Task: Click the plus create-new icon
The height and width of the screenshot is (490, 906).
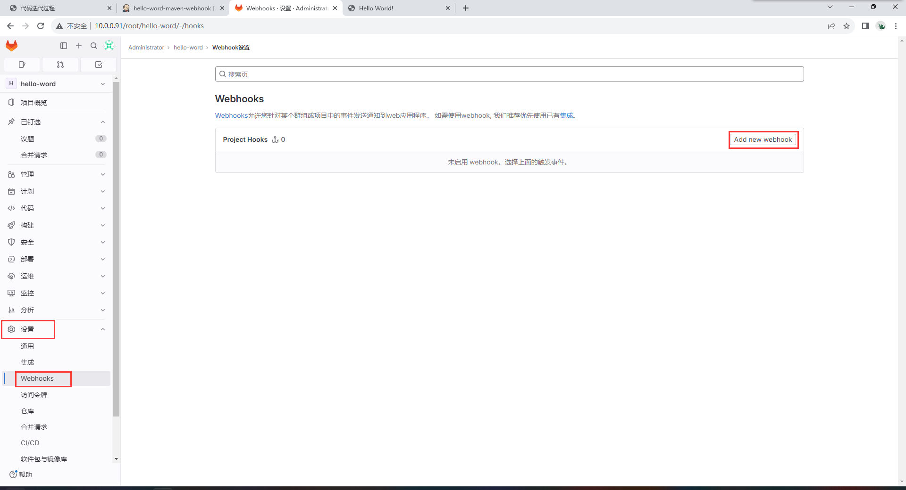Action: pos(79,46)
